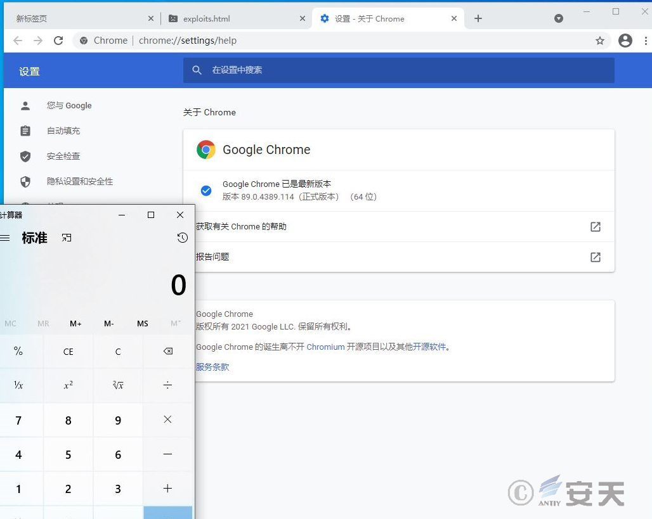Click the site info icon beside Chrome label
The width and height of the screenshot is (652, 519).
[84, 41]
